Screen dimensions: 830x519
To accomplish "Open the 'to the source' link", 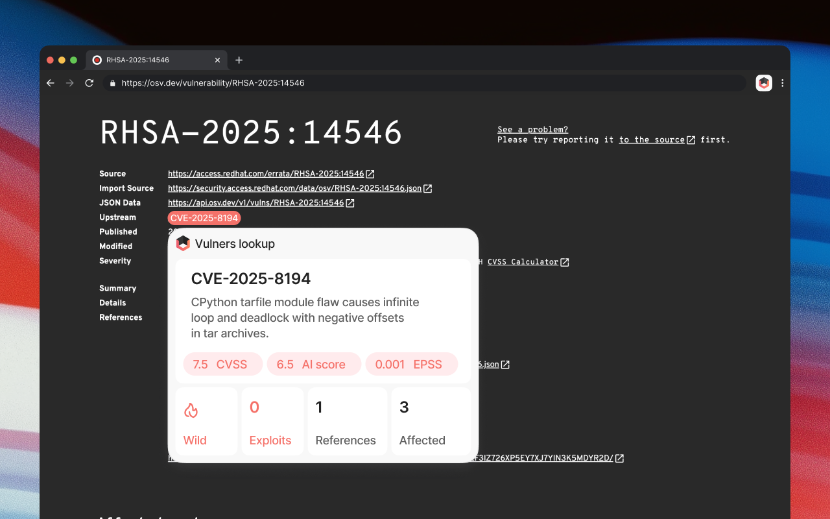I will (652, 139).
